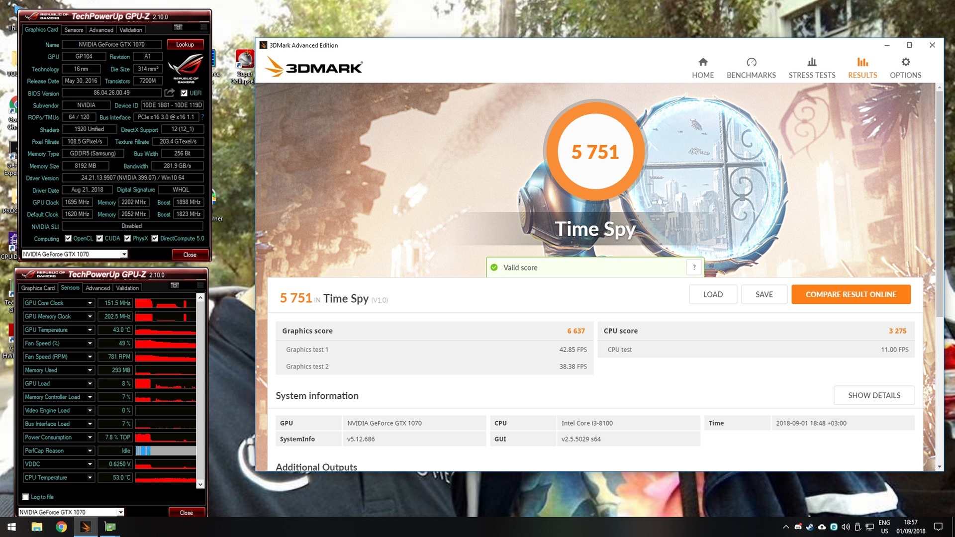Viewport: 955px width, 537px height.
Task: Click the 3DMark logo
Action: [x=313, y=67]
